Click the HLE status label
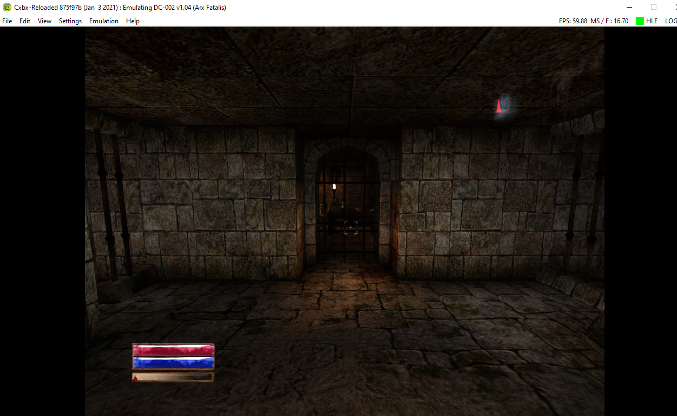Viewport: 677px width, 416px height. tap(652, 21)
